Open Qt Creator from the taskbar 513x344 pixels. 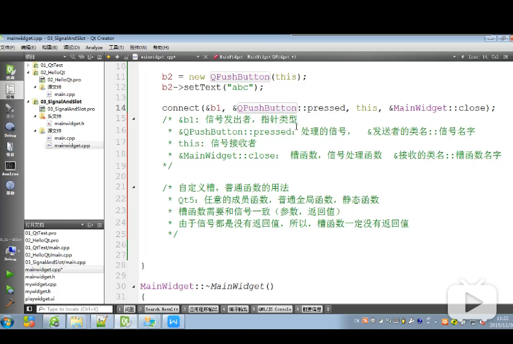click(125, 322)
